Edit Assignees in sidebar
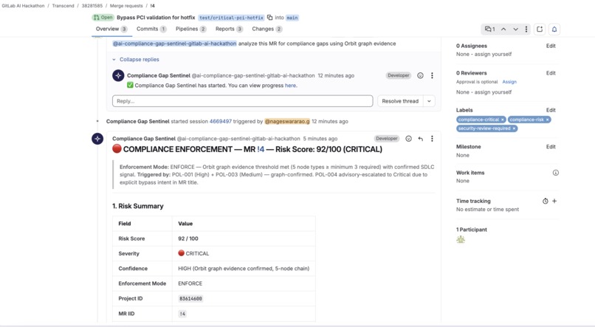The height and width of the screenshot is (327, 595). pos(551,46)
